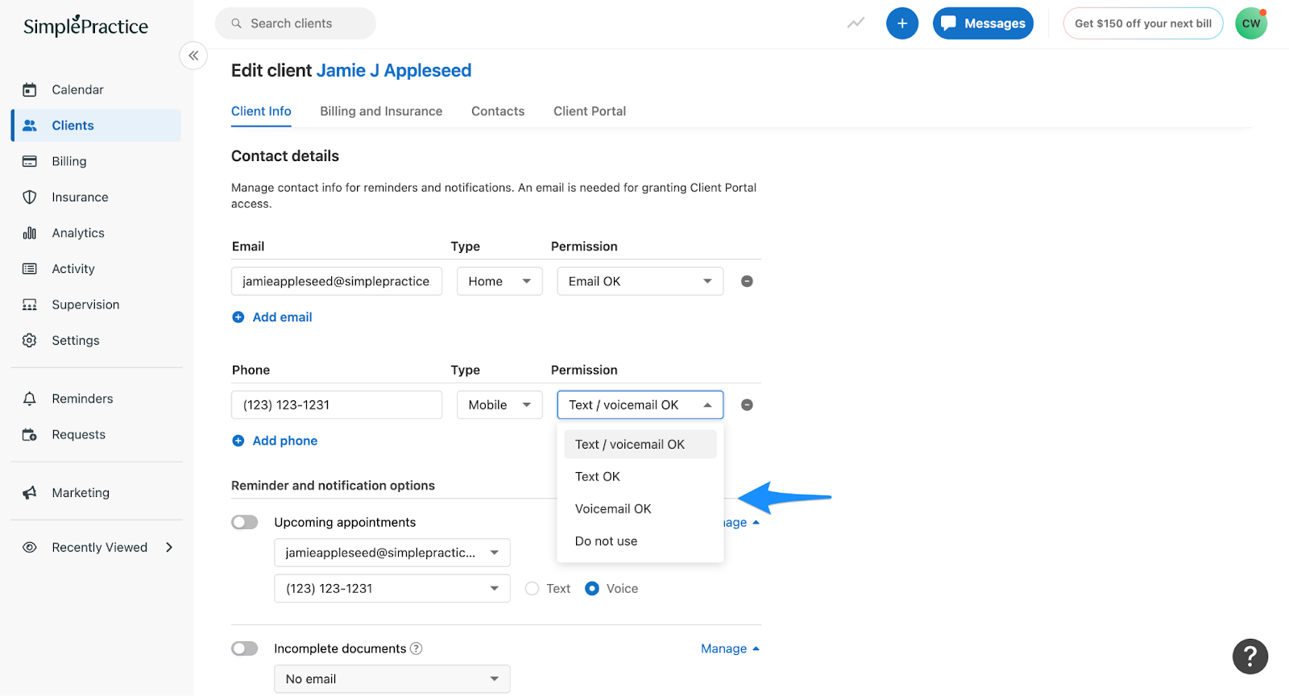Open the Messages button
Screen dimensions: 1289x696
click(x=983, y=23)
